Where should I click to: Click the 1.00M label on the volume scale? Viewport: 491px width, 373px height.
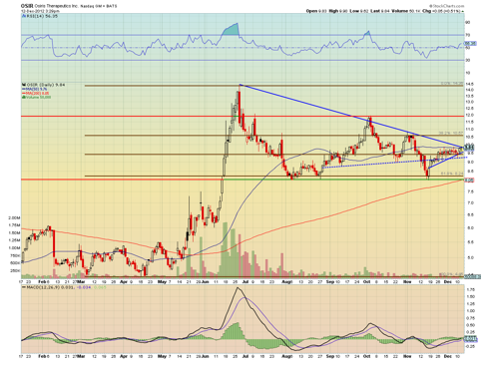click(x=14, y=247)
